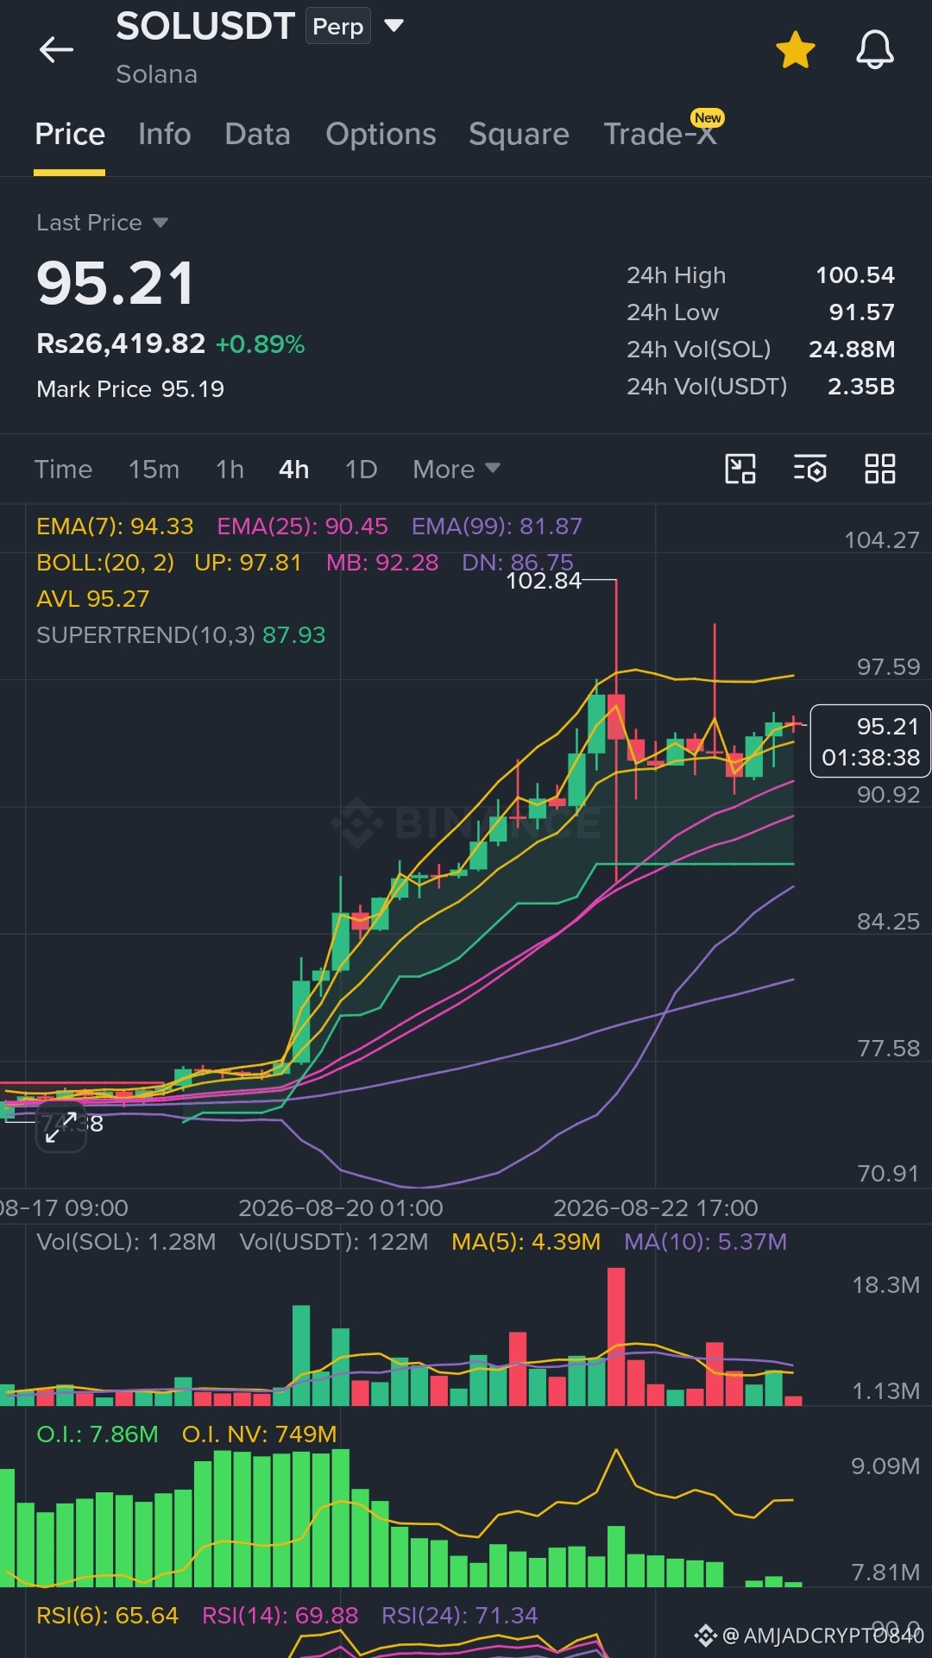Click the MA(5): 4.39M volume label
The image size is (932, 1658).
coord(526,1242)
